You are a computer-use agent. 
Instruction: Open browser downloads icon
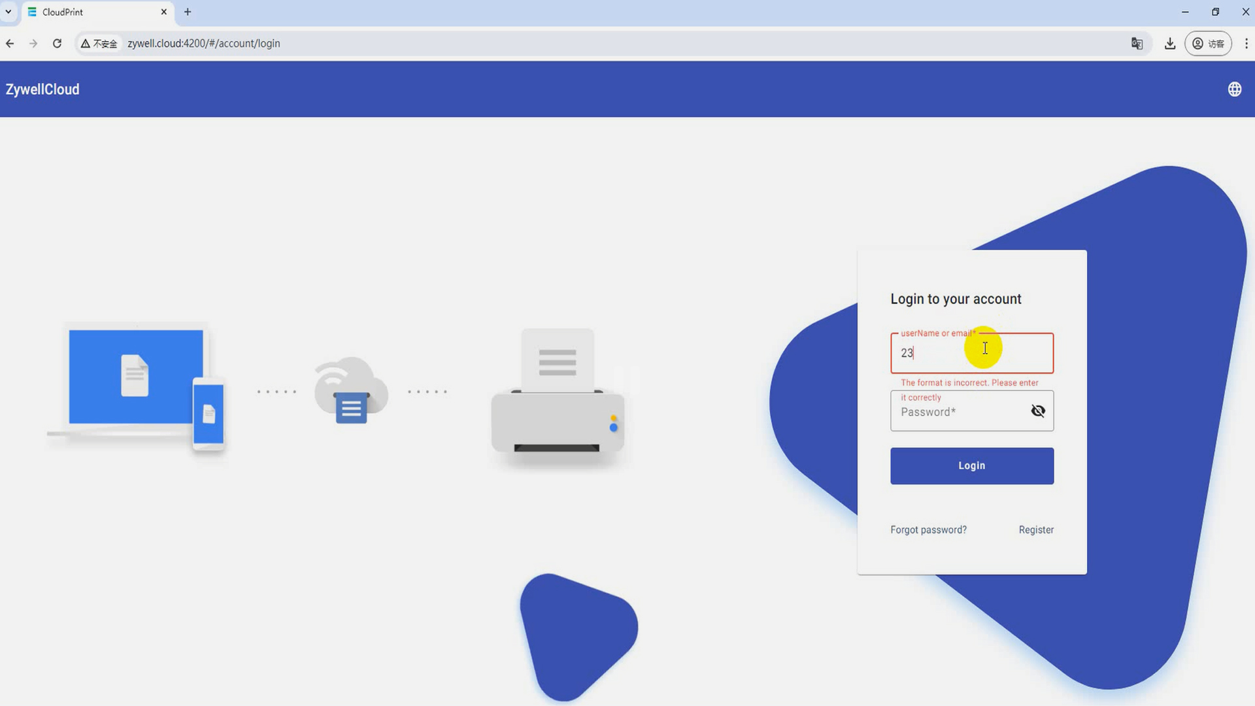pyautogui.click(x=1170, y=43)
